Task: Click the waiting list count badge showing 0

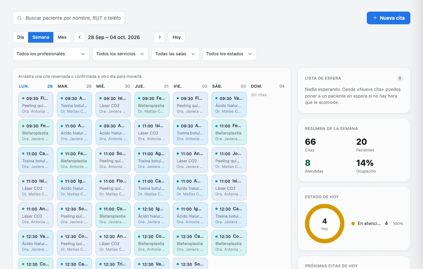Action: coord(400,78)
